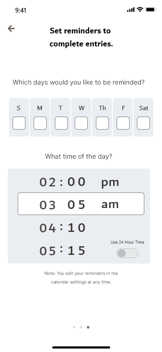Screen dimensions: 162x352
Task: Mark the Friday (F) checkbox
Action: click(123, 123)
